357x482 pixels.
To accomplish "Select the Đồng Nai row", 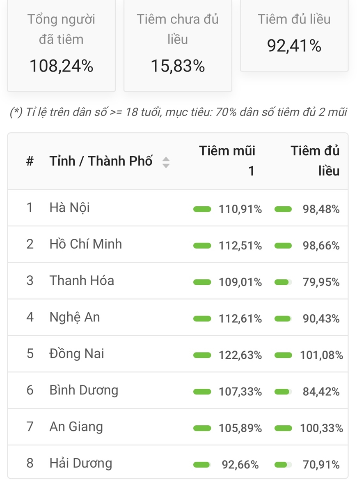I will [178, 354].
